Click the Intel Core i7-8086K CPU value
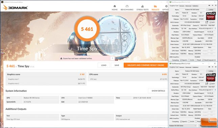This screenshot has height=128, width=218. coord(86,98)
